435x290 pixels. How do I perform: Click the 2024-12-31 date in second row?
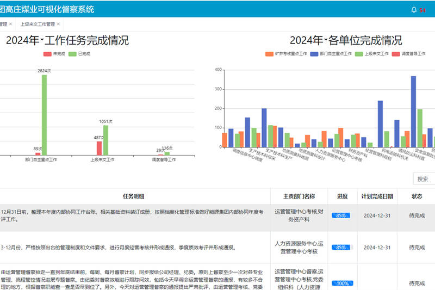tap(377, 248)
